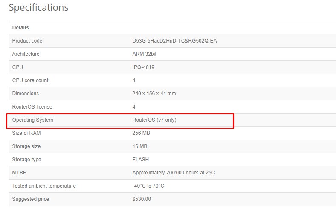336x217 pixels.
Task: Click the Dimensions label
Action: (26, 94)
